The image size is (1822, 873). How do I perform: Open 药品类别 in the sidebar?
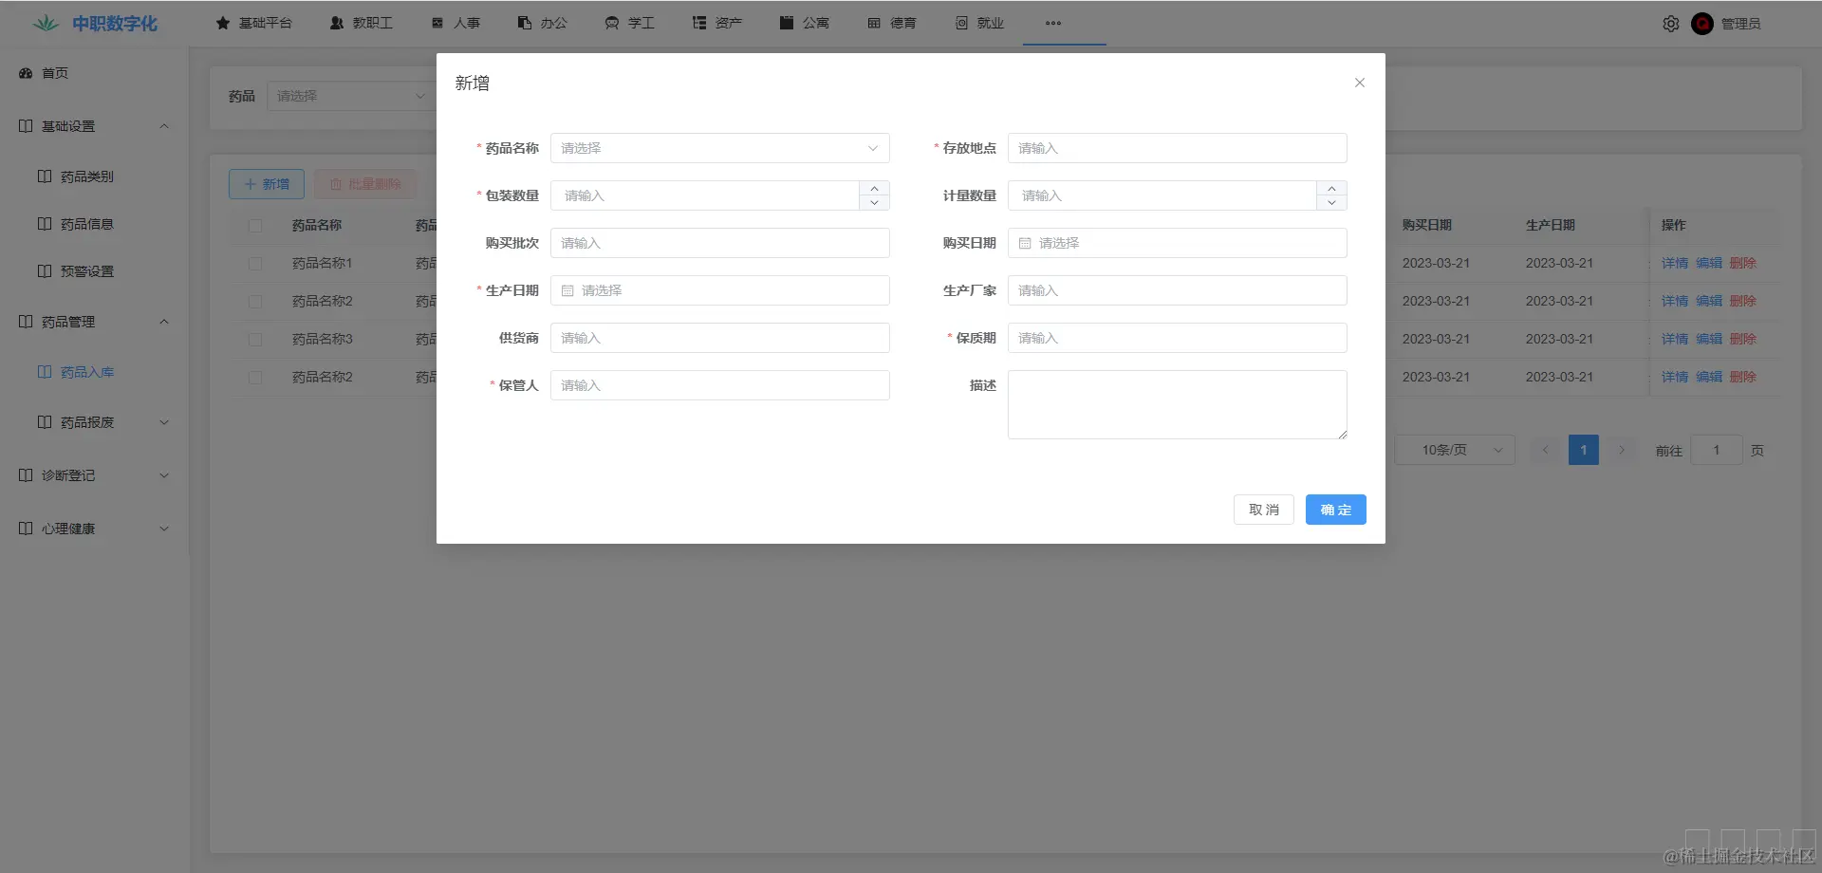94,176
